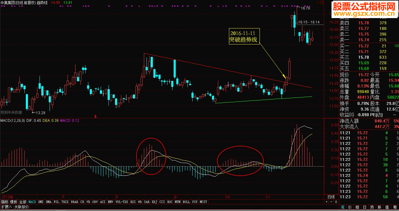This screenshot has width=399, height=211.
Task: Click the 大宗流入 row
Action: pos(369,127)
